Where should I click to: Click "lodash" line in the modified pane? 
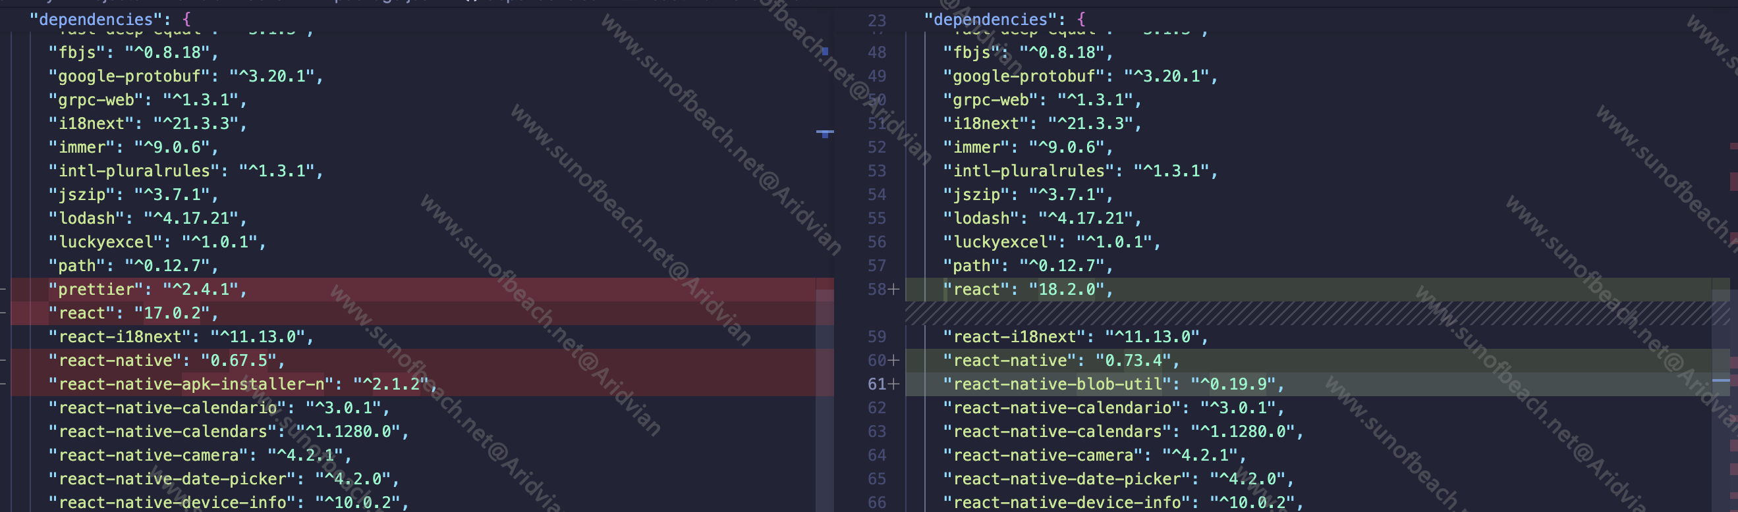[x=1042, y=218]
